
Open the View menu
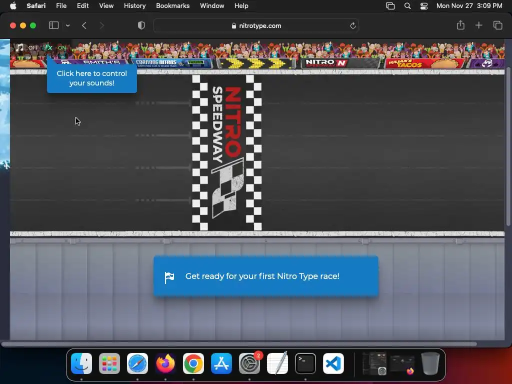coord(106,5)
